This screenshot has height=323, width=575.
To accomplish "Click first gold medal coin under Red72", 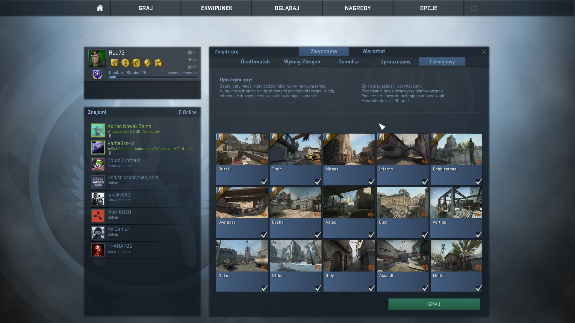I will tap(114, 63).
